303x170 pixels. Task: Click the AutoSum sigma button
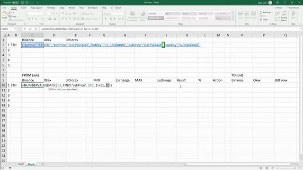(265, 12)
